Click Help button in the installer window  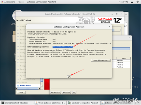pos(21,93)
